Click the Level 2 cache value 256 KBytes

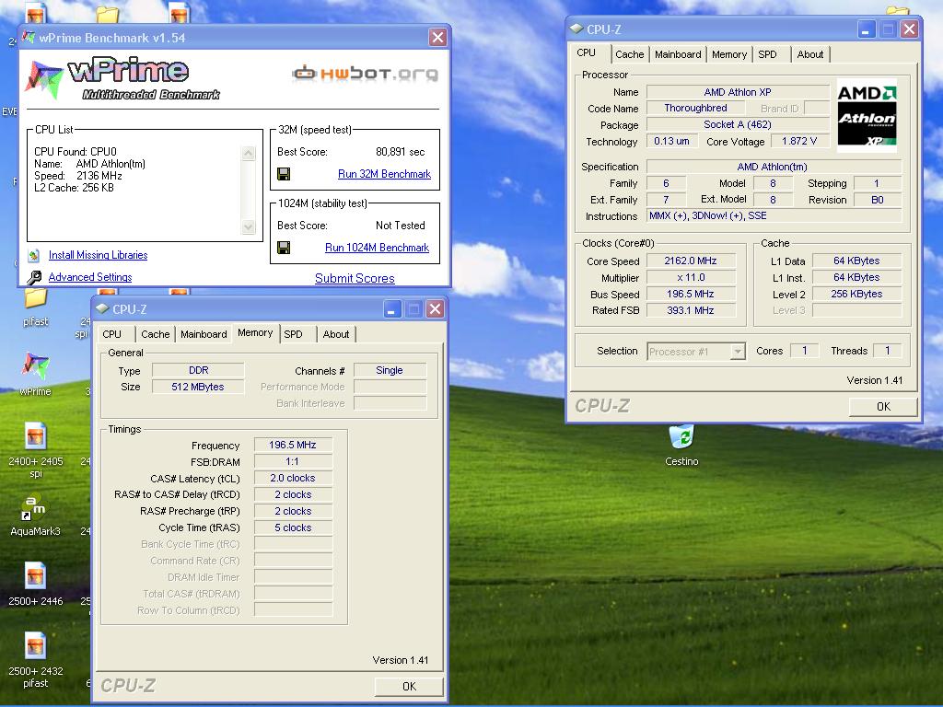856,294
